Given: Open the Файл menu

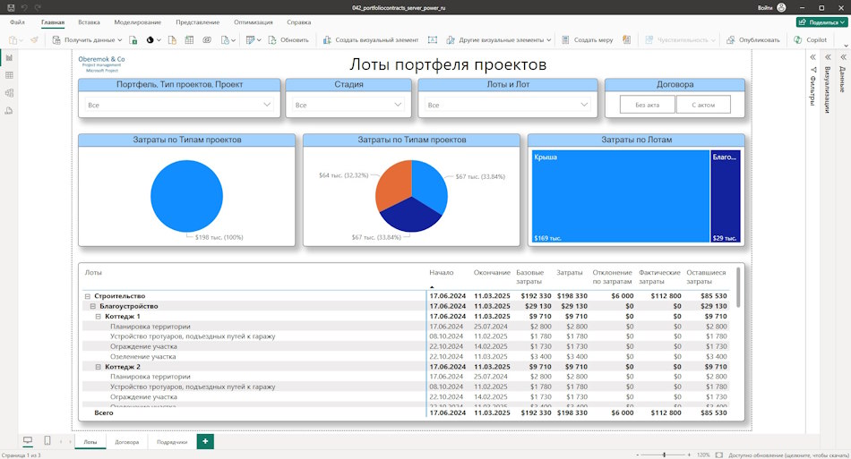Looking at the screenshot, I should tap(17, 22).
